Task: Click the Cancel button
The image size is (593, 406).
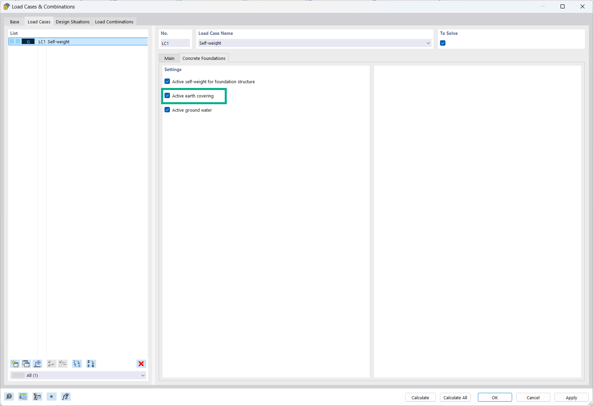Action: [533, 398]
